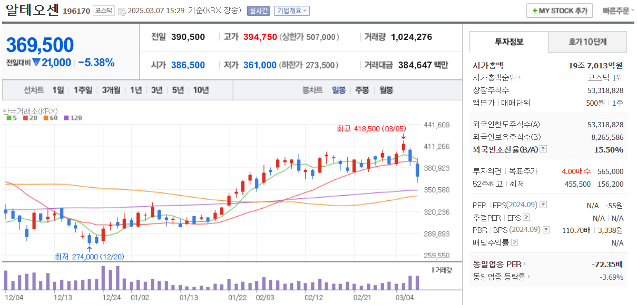Image resolution: width=637 pixels, height=305 pixels.
Task: Open the 추정PER question mark tooltip icon
Action: tap(526, 218)
